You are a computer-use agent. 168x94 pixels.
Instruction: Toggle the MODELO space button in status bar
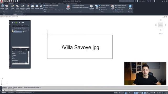coord(116,93)
